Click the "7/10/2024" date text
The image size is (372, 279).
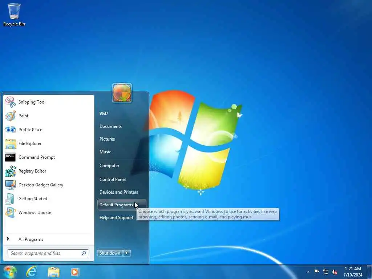coord(353,275)
